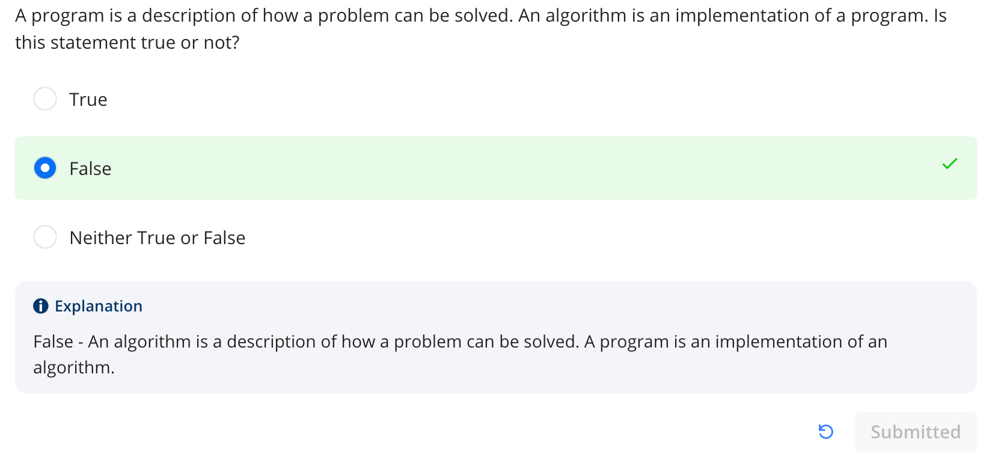Click the Neither True or False label

[x=158, y=238]
